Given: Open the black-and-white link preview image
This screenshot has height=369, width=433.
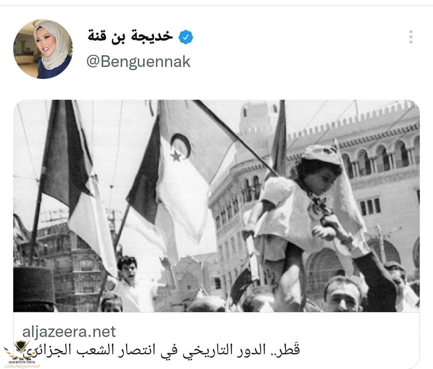Looking at the screenshot, I should (216, 206).
